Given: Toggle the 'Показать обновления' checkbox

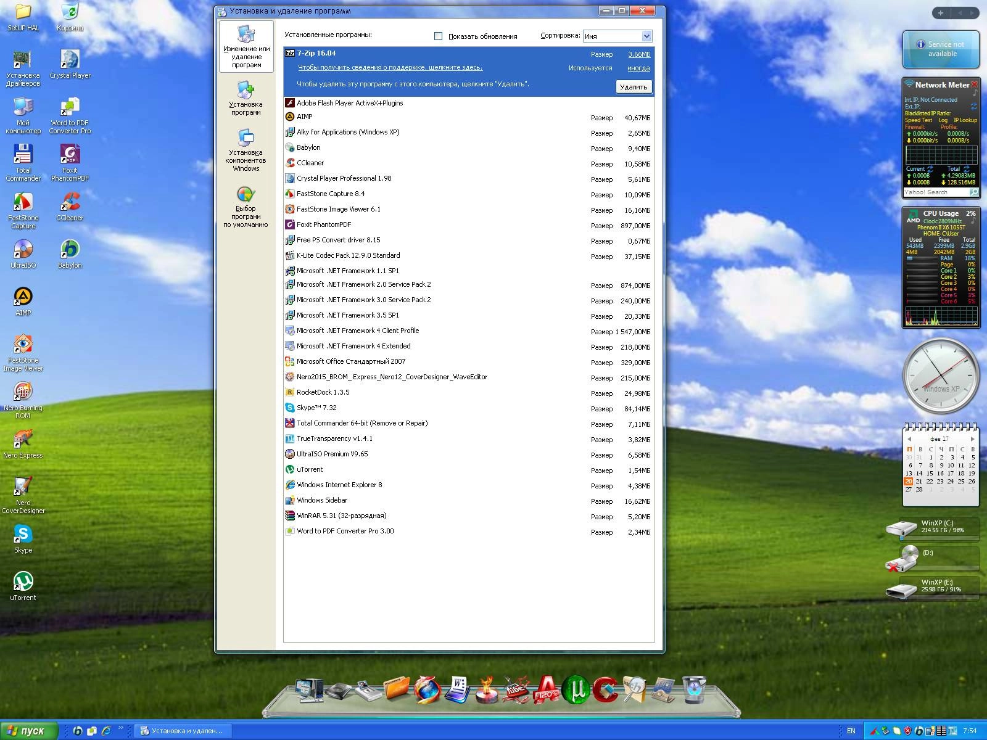Looking at the screenshot, I should [439, 36].
